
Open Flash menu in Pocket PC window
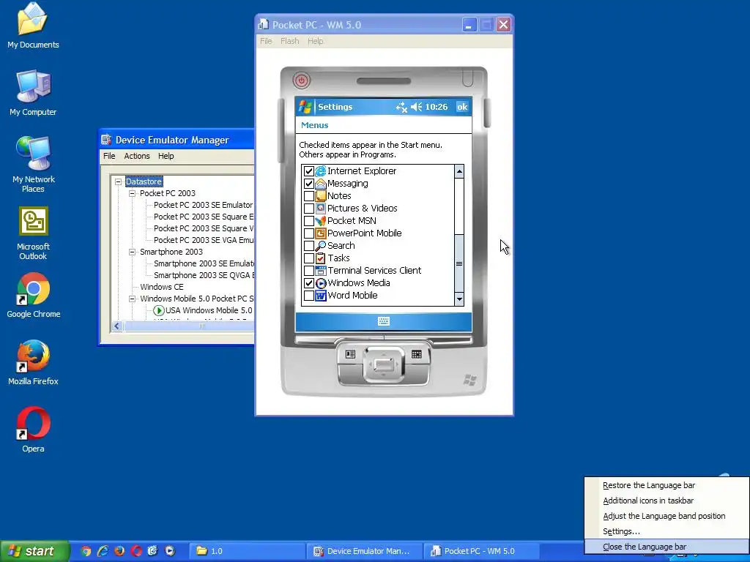tap(290, 41)
